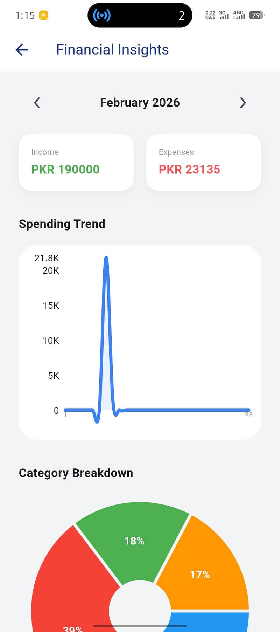Screen dimensions: 280x632
Task: Tap the spending trend peak
Action: click(x=106, y=260)
